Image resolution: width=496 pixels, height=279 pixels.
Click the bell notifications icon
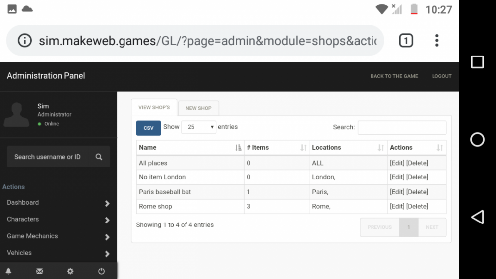(8, 271)
